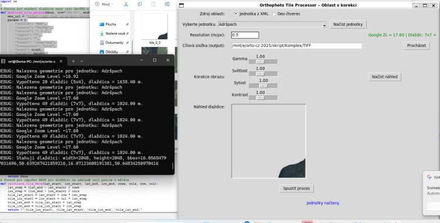
Task: Minimize the terminal window
Action: (x=141, y=60)
